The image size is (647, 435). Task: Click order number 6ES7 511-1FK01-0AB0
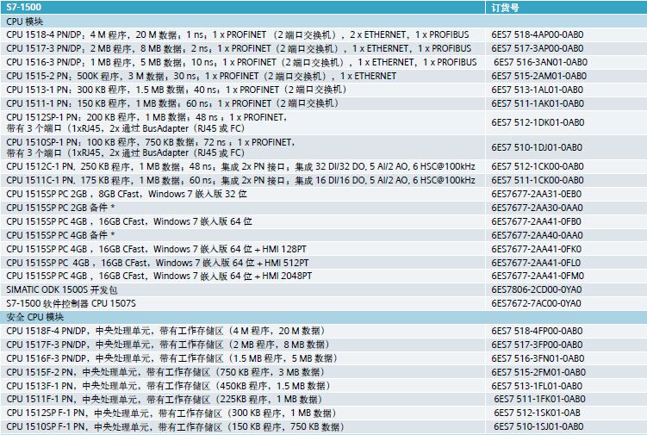(x=539, y=399)
